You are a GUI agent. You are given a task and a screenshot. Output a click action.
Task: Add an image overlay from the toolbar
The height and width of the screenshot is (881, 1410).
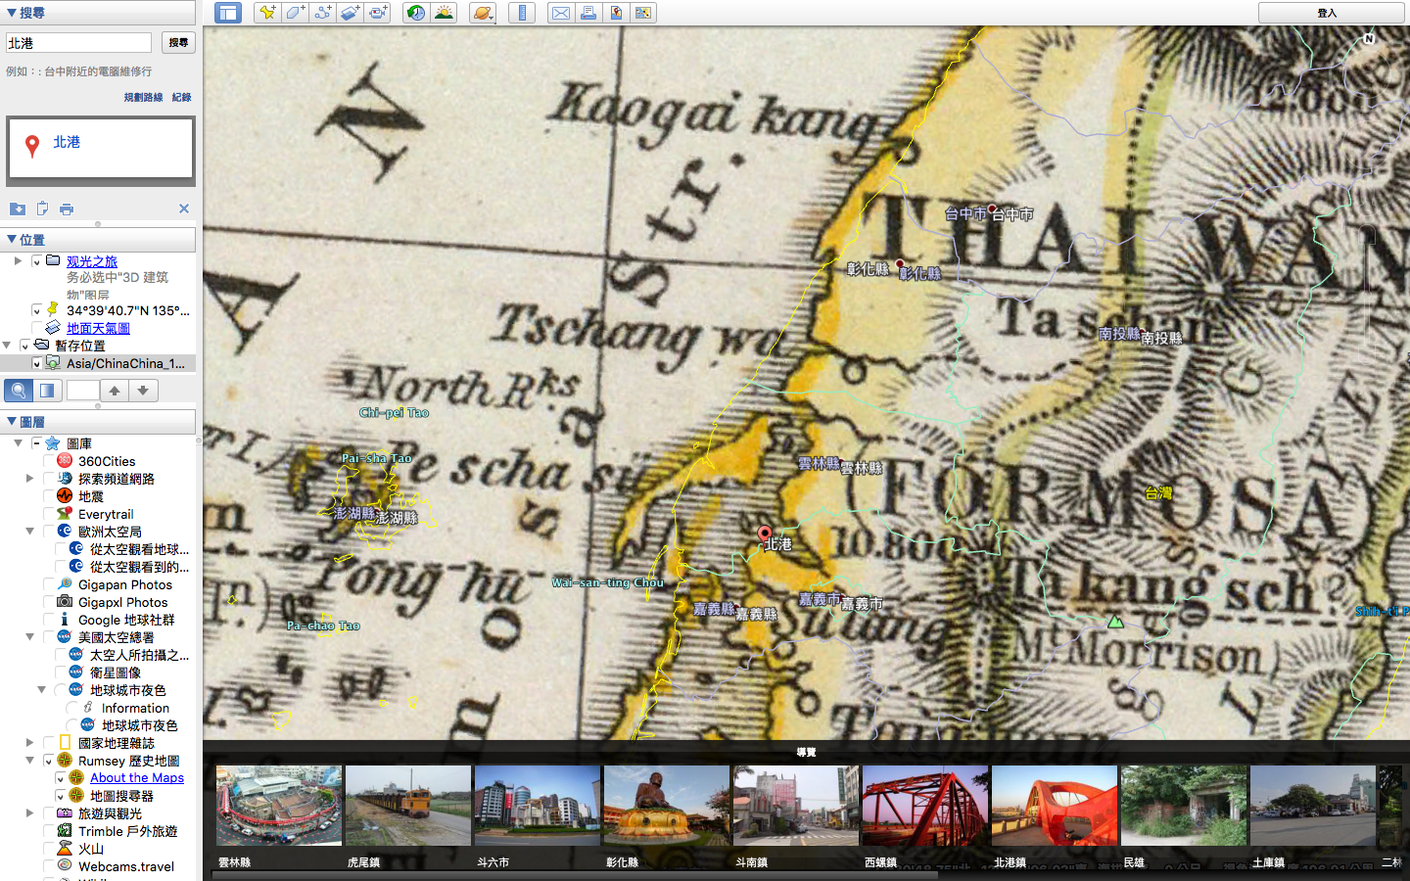click(x=351, y=13)
